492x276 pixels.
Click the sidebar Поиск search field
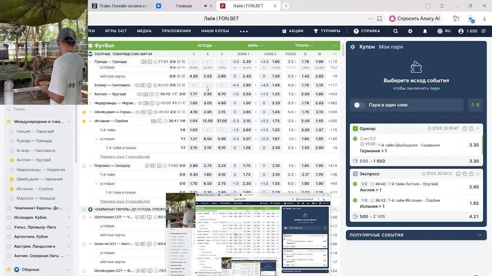(38, 109)
